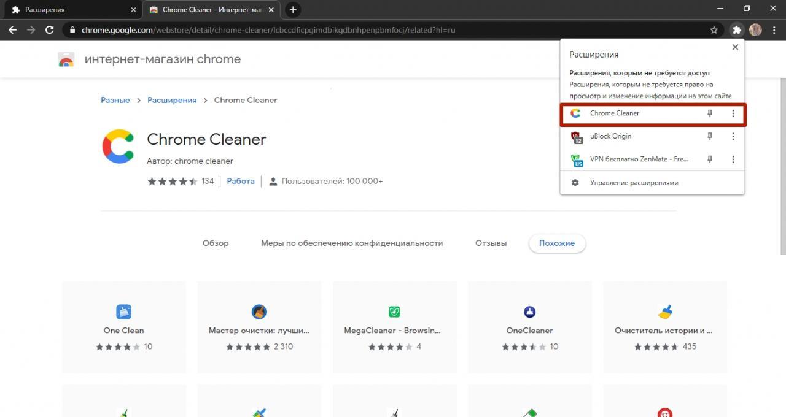Switch to Chrome Cleaner browser tab
The width and height of the screenshot is (786, 417).
tap(212, 10)
